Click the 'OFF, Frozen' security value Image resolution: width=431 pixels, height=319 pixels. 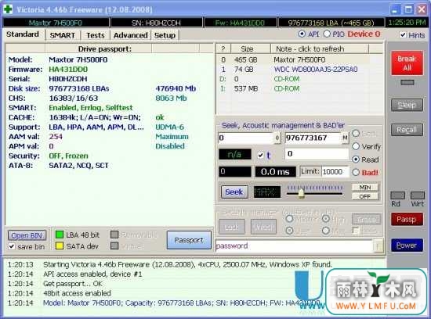[68, 156]
